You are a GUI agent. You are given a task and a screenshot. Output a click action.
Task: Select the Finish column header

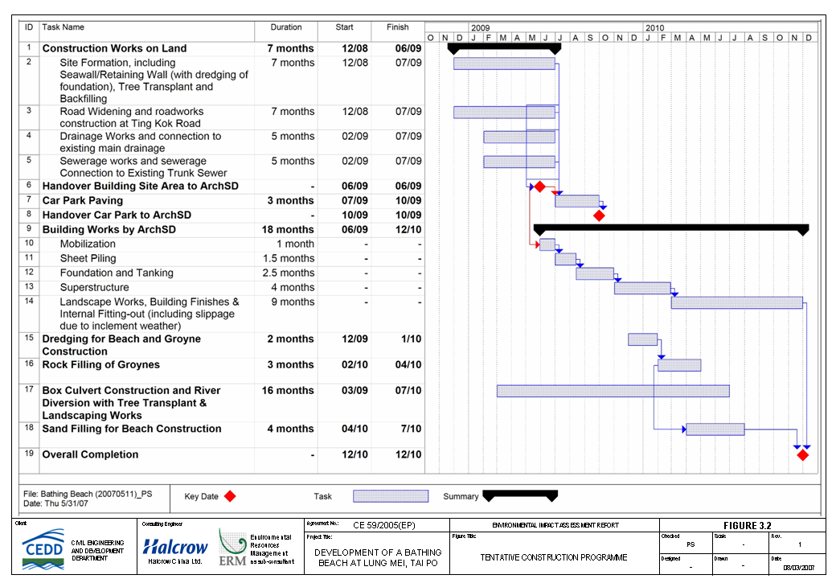point(398,27)
